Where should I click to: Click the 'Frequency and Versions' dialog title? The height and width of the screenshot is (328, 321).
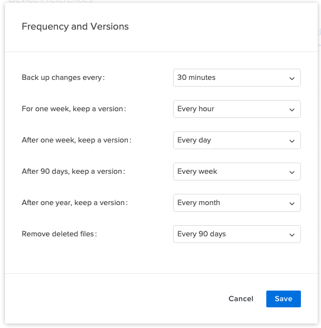(75, 27)
